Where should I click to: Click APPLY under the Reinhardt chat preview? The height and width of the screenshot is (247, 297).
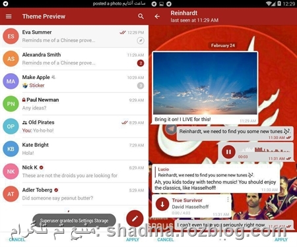pos(281,240)
